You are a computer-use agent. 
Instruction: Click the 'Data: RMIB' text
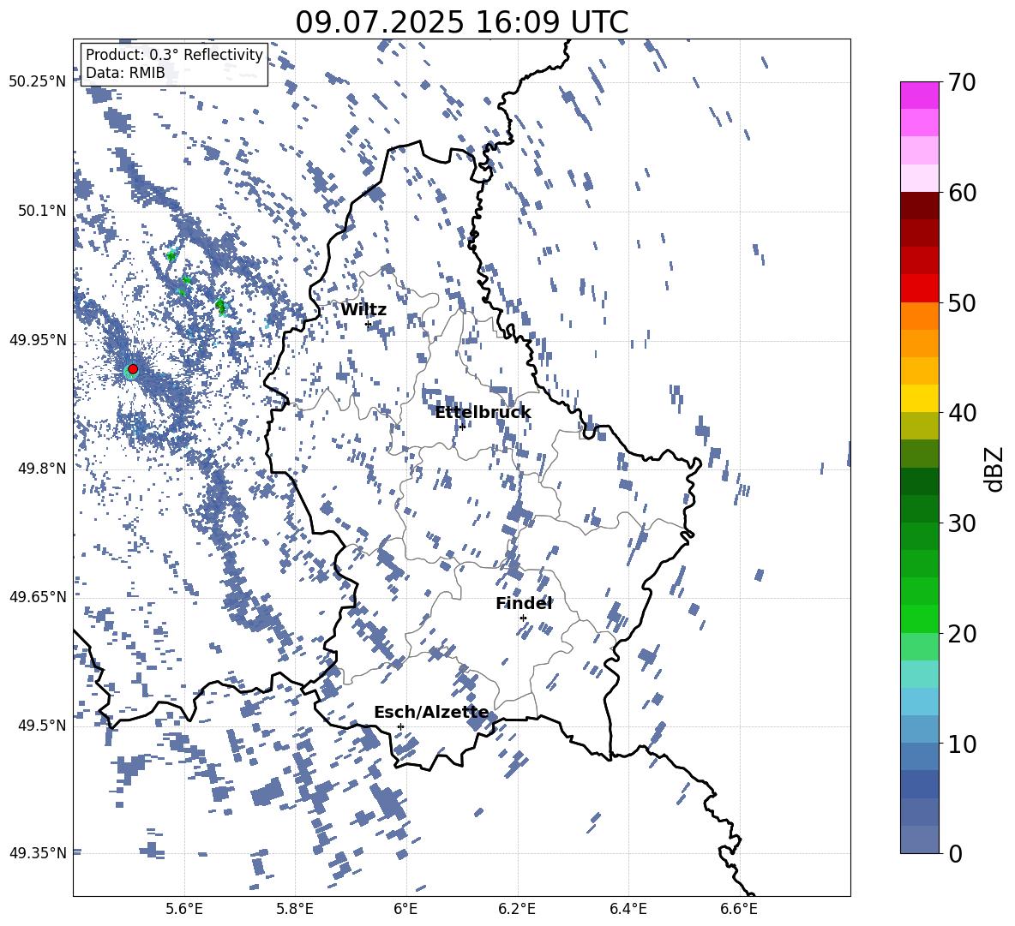click(125, 73)
